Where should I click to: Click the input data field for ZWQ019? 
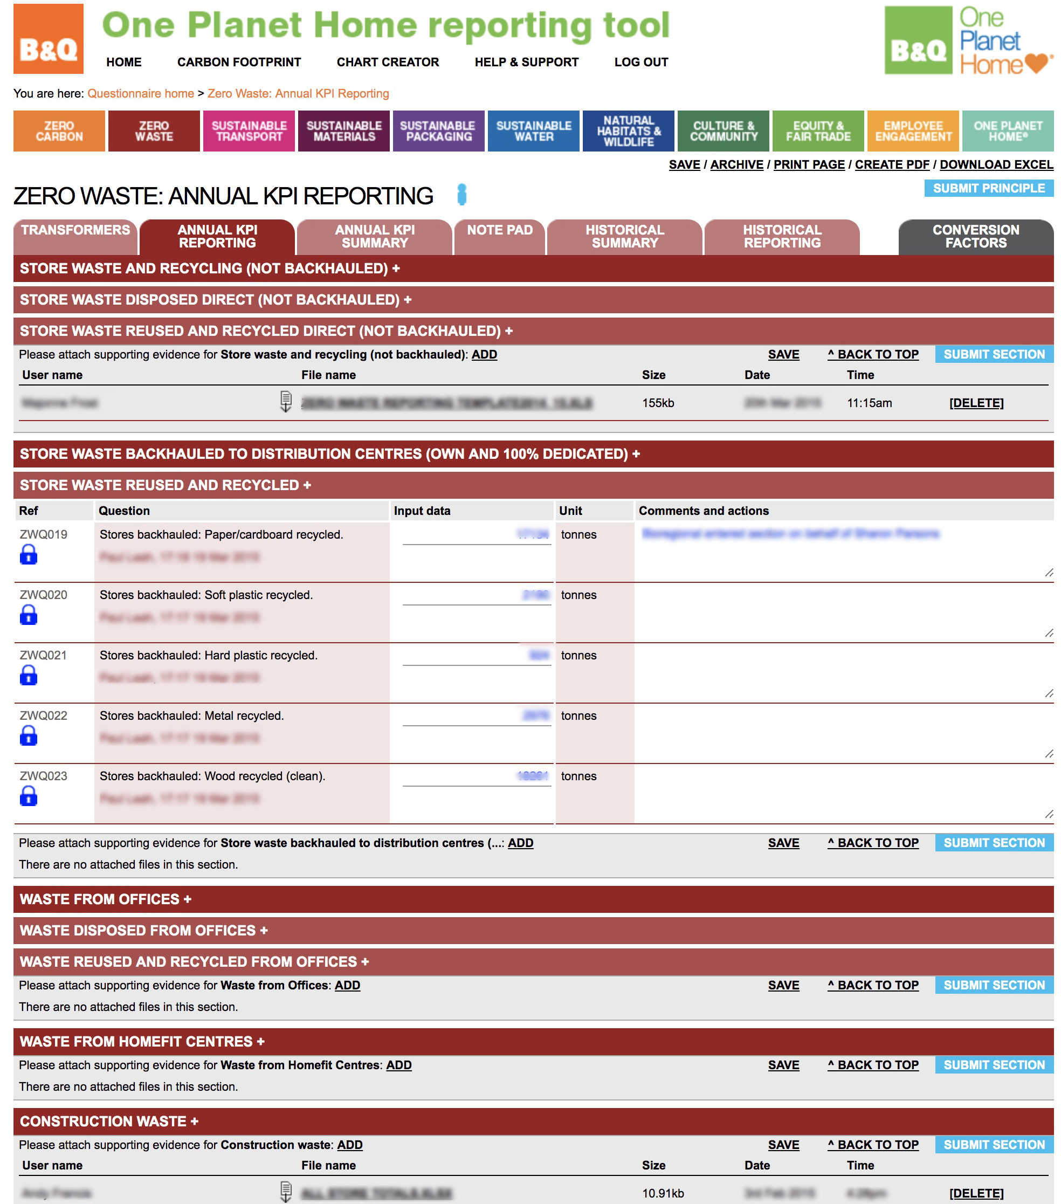coord(477,535)
